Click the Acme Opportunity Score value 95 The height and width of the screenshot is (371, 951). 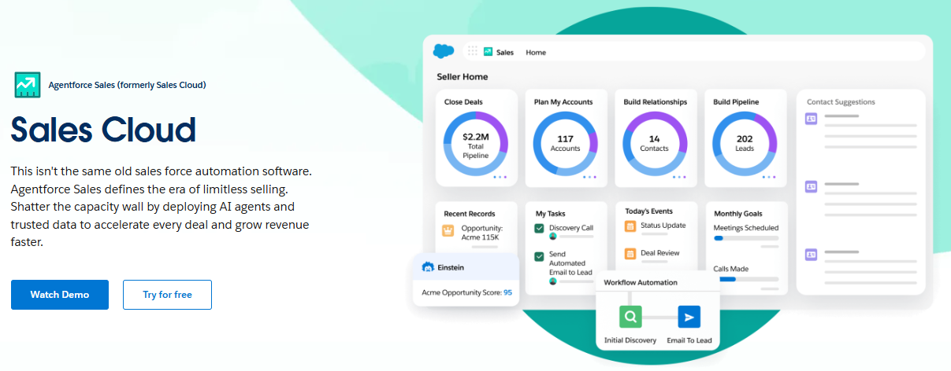[x=508, y=292]
